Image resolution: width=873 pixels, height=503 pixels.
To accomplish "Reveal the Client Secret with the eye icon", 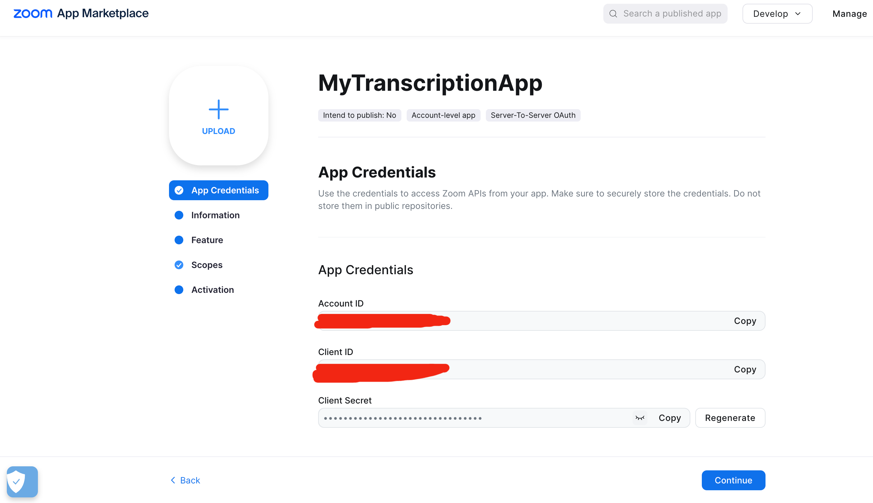I will [x=640, y=418].
